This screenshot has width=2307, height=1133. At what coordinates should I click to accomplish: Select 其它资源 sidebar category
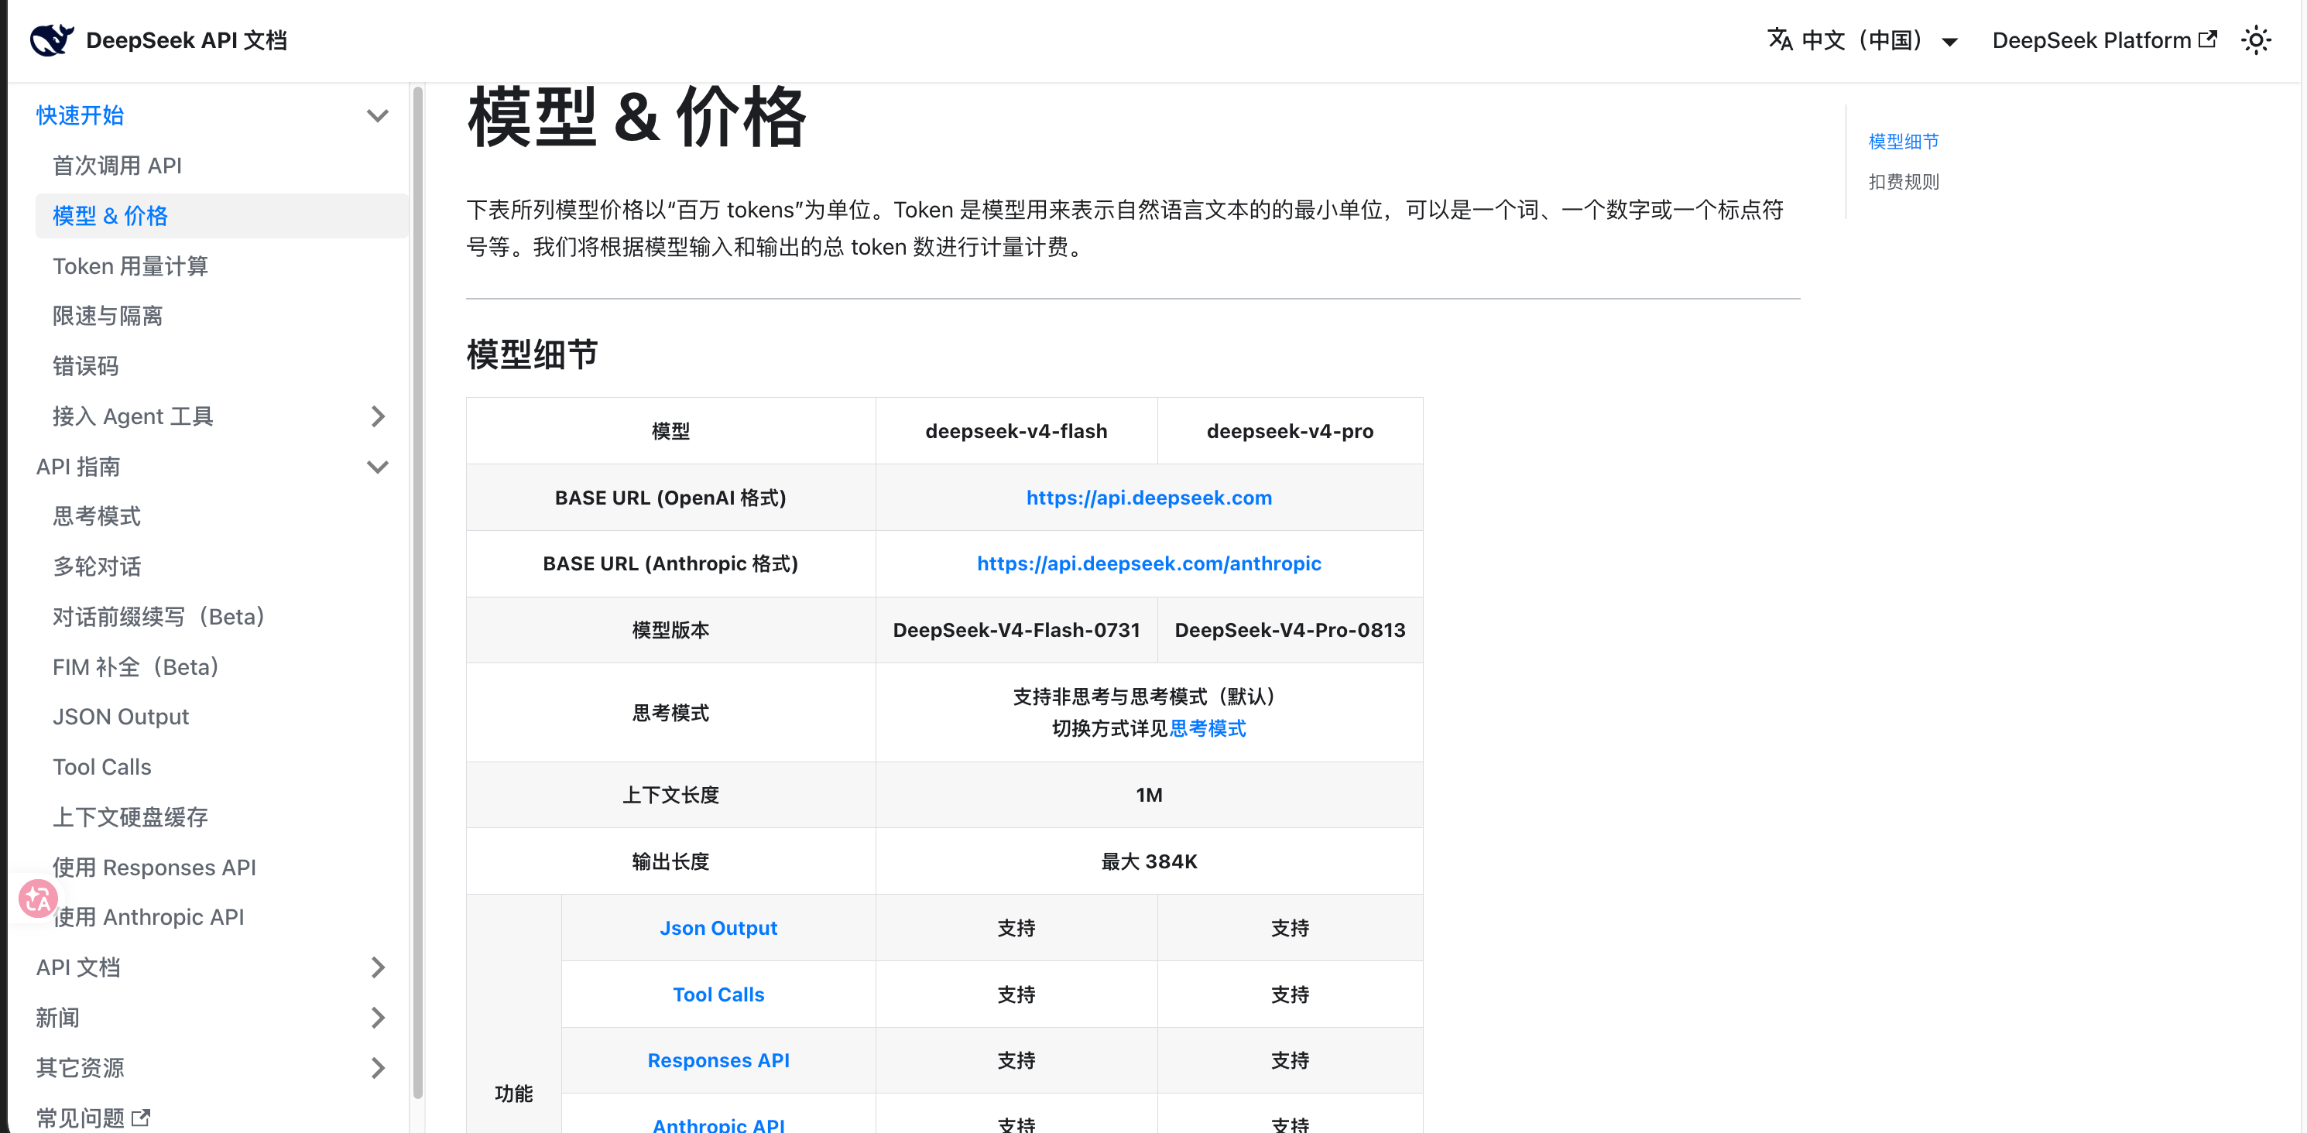[80, 1068]
